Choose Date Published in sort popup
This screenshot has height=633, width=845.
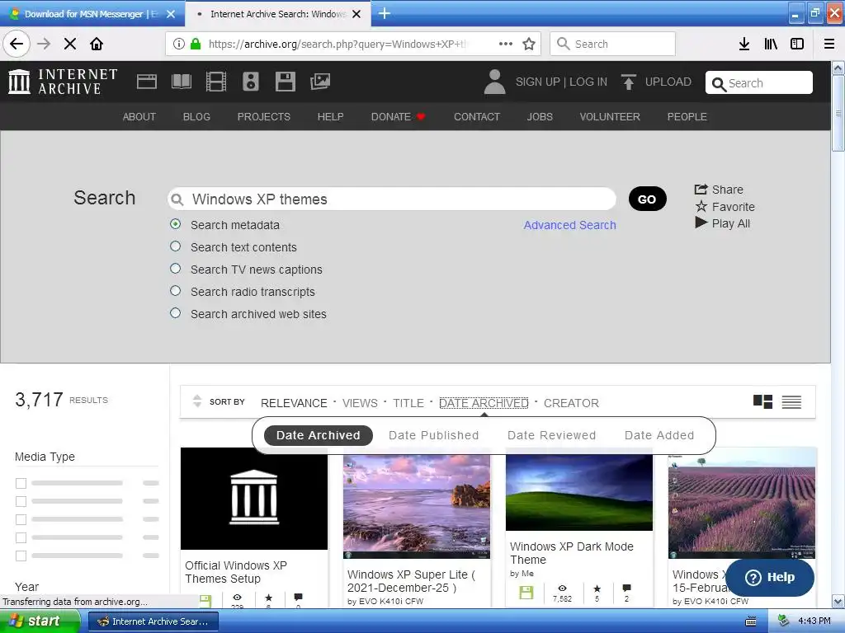434,435
